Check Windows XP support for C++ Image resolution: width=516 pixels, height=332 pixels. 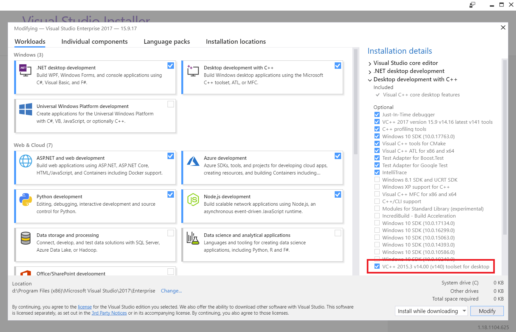pos(377,187)
